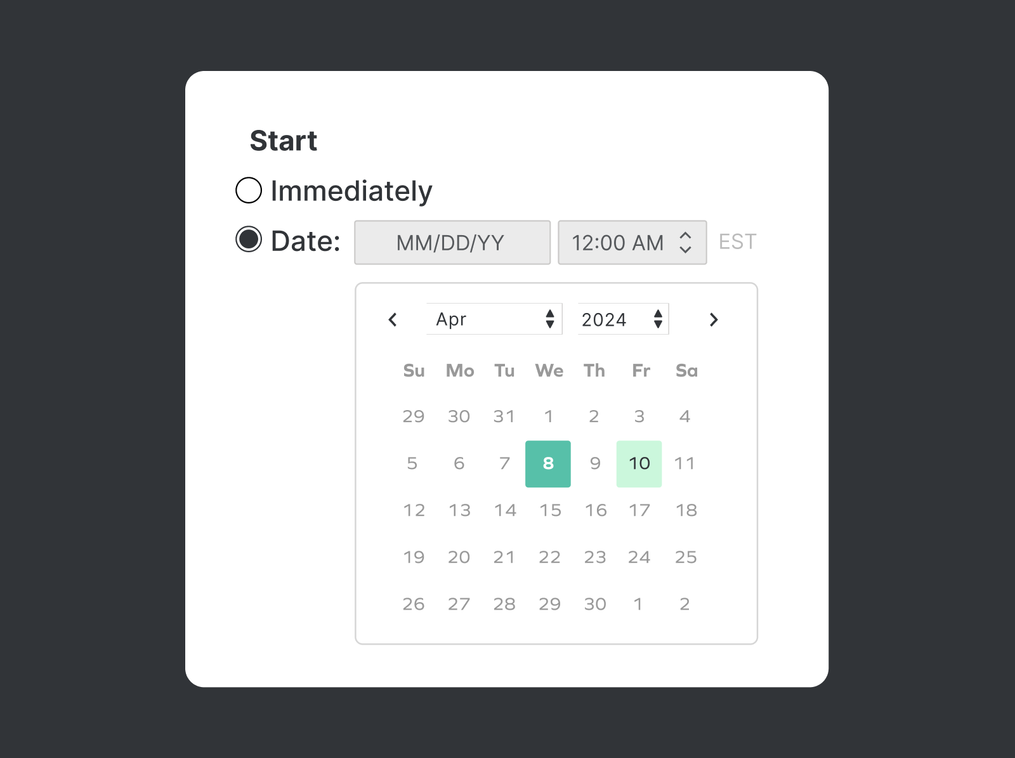
Task: Select April 10 on the calendar
Action: point(639,463)
